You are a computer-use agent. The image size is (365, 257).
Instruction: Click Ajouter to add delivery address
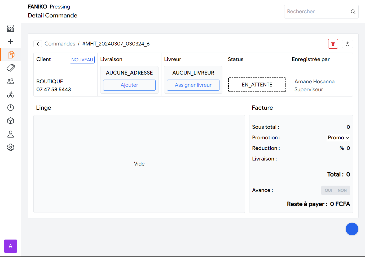(x=129, y=85)
